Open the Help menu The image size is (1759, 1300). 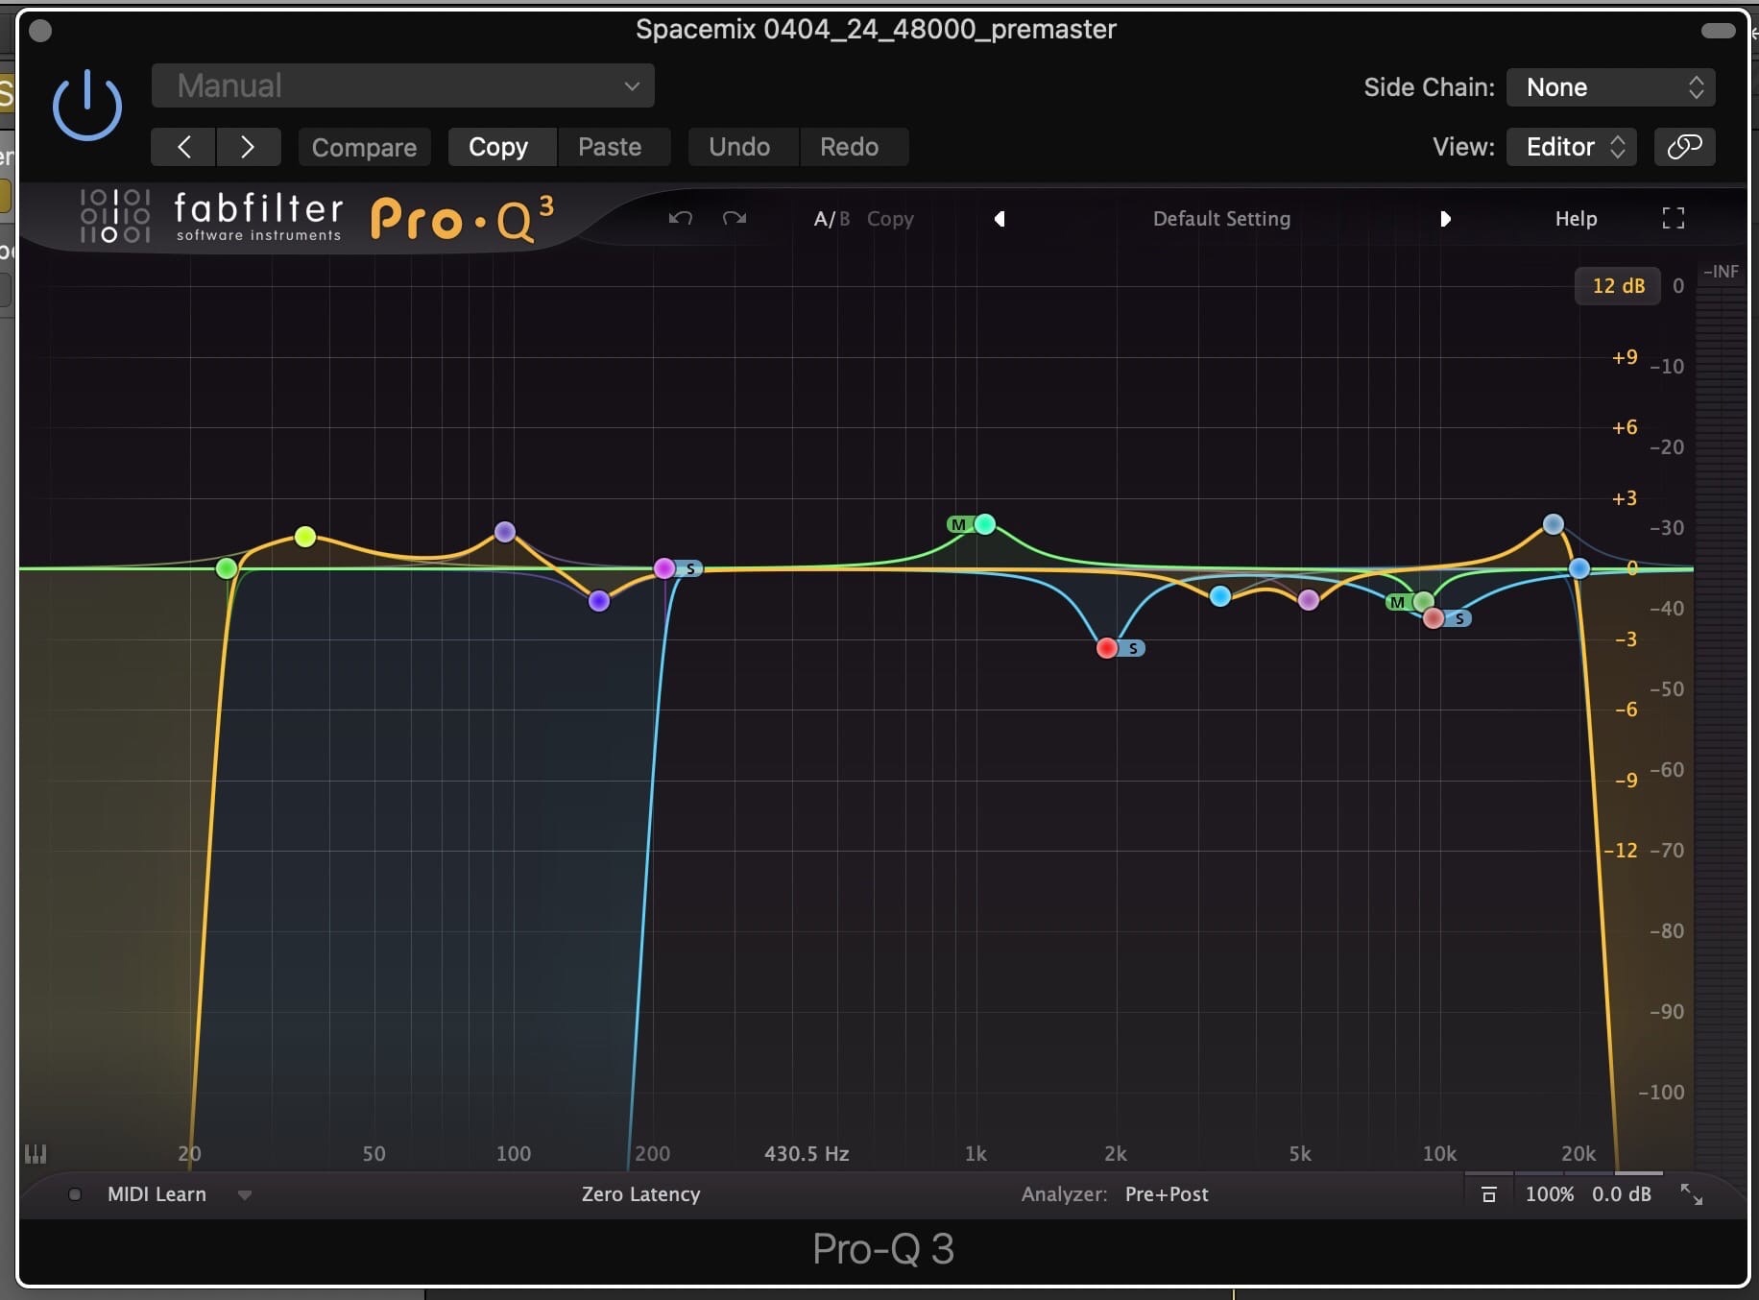click(1576, 219)
